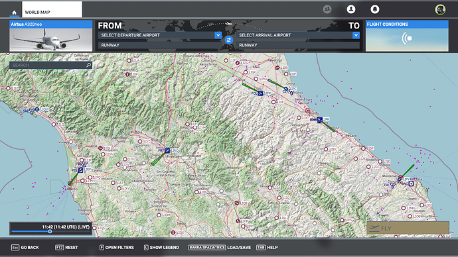Select LIDP airfield icon
This screenshot has height=257, width=458.
point(127,74)
